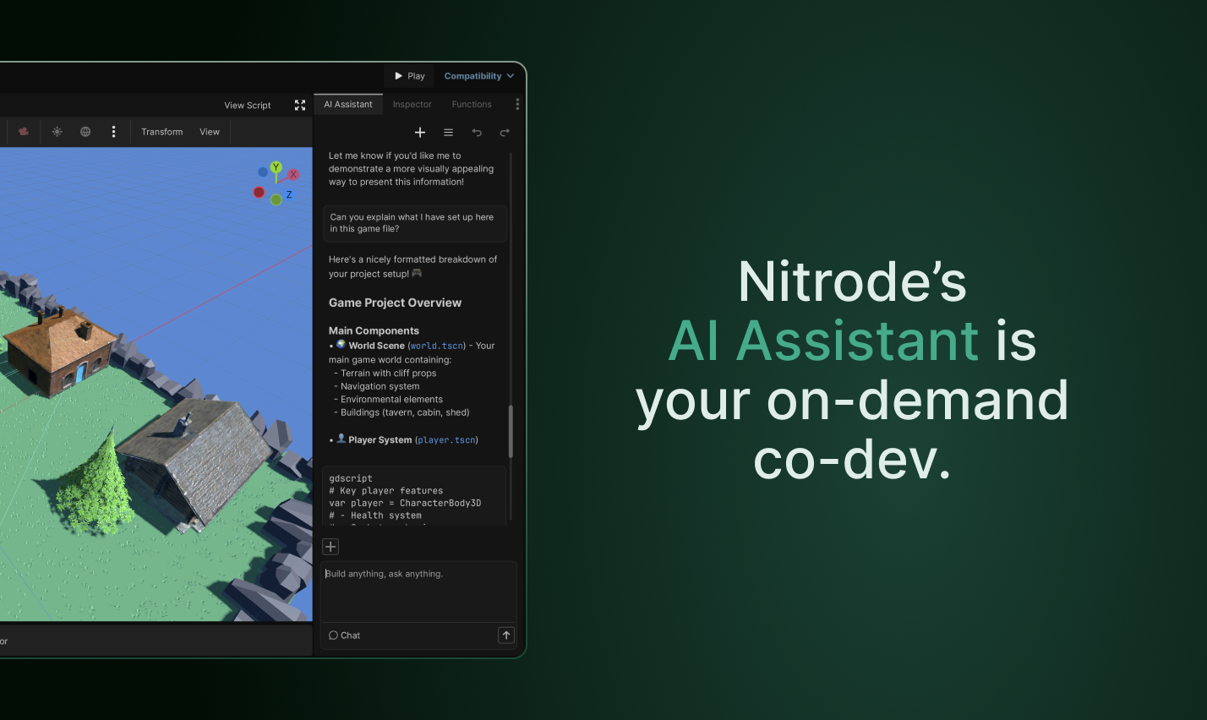Open the Functions tab
Screen dimensions: 1207x720
point(472,105)
